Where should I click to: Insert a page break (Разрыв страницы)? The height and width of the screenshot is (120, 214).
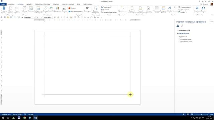click(17, 10)
